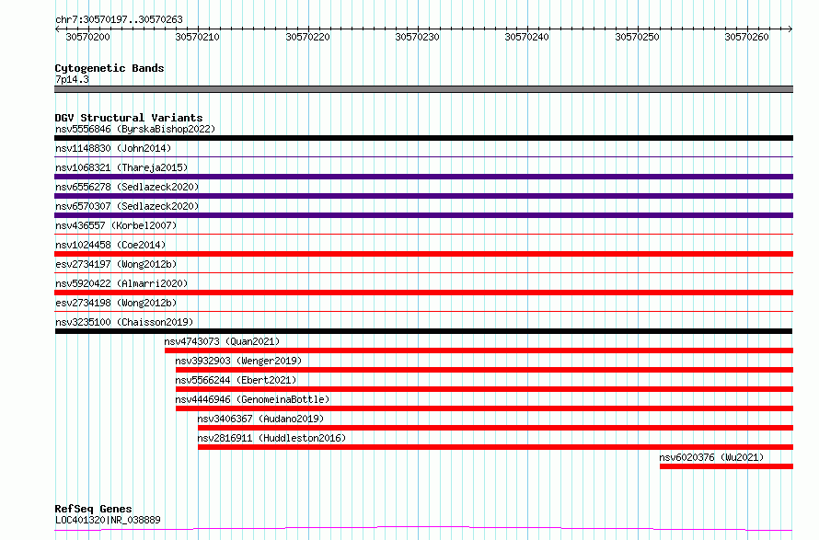Viewport: 819px width, 540px height.
Task: Click the ruler position 30570260
Action: (x=747, y=37)
